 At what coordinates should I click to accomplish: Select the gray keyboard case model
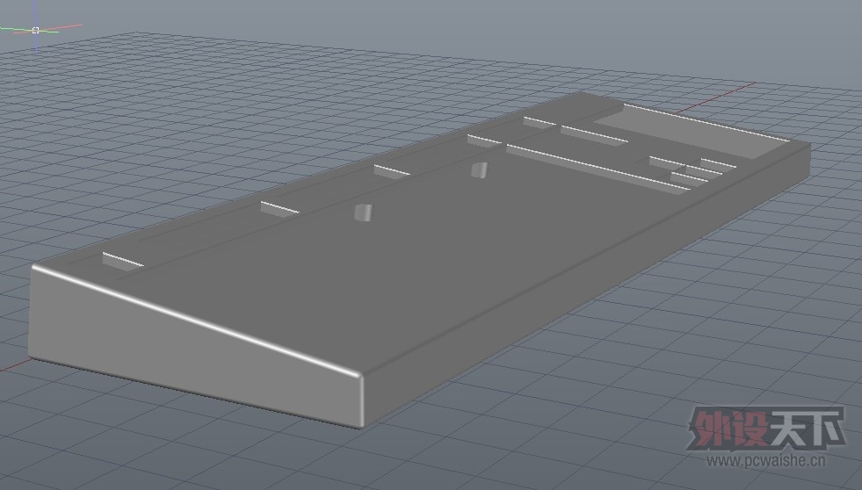(417, 258)
